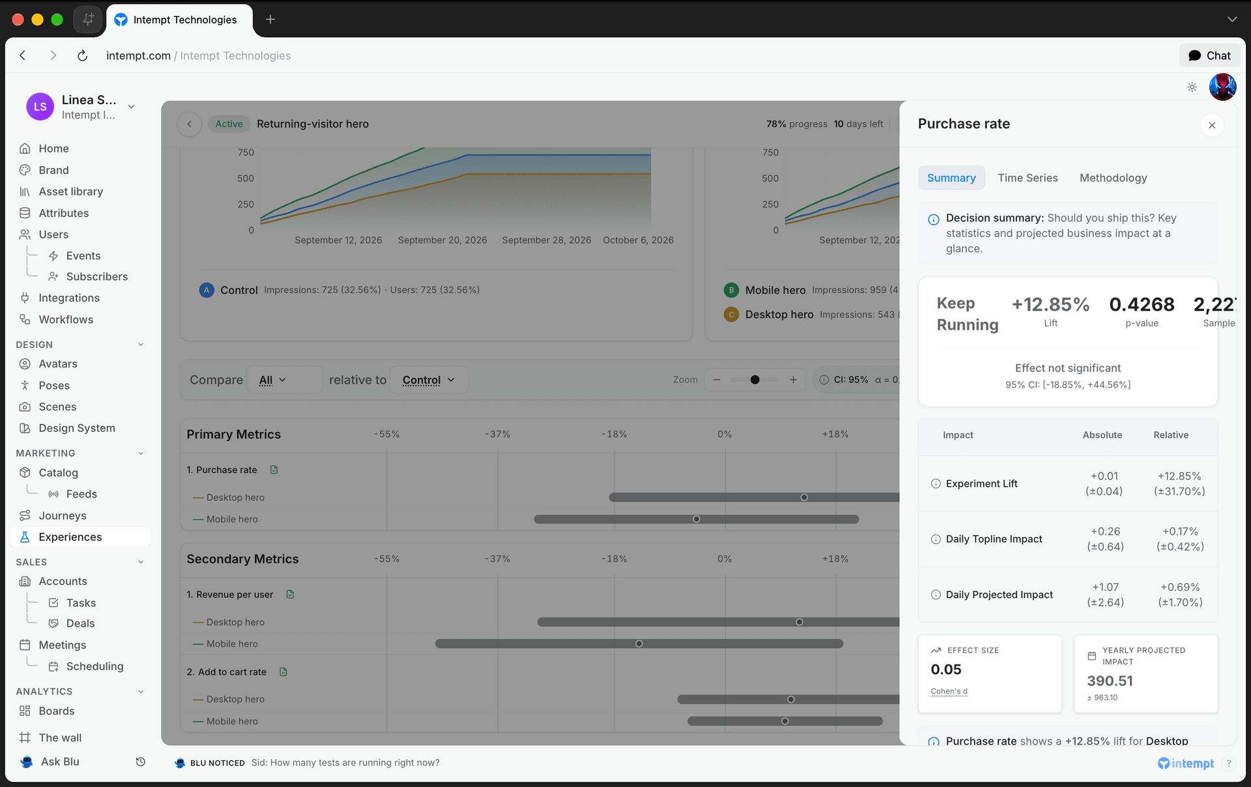1251x787 pixels.
Task: Expand the Linea S workspace switcher
Action: [x=131, y=107]
